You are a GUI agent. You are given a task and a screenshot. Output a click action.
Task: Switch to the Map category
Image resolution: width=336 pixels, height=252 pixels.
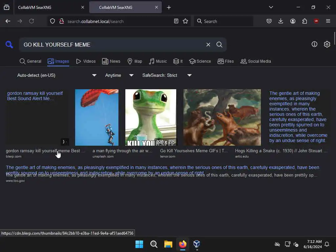(135, 61)
